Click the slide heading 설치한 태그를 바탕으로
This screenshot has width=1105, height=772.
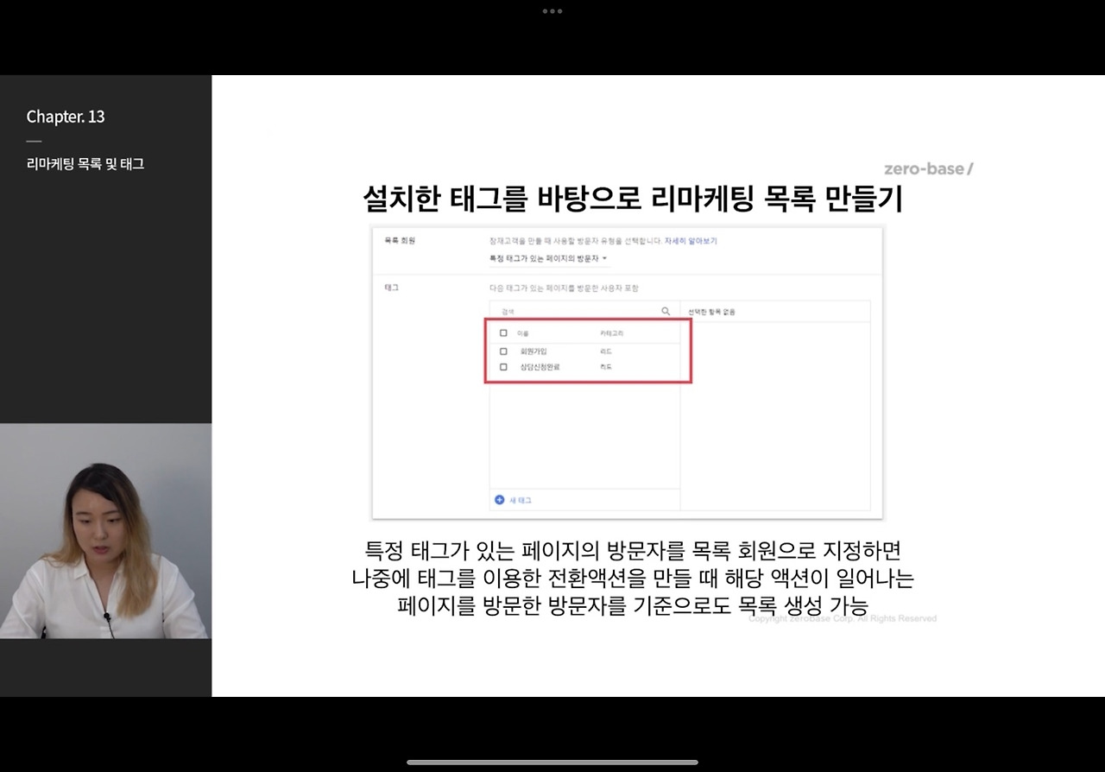click(634, 199)
